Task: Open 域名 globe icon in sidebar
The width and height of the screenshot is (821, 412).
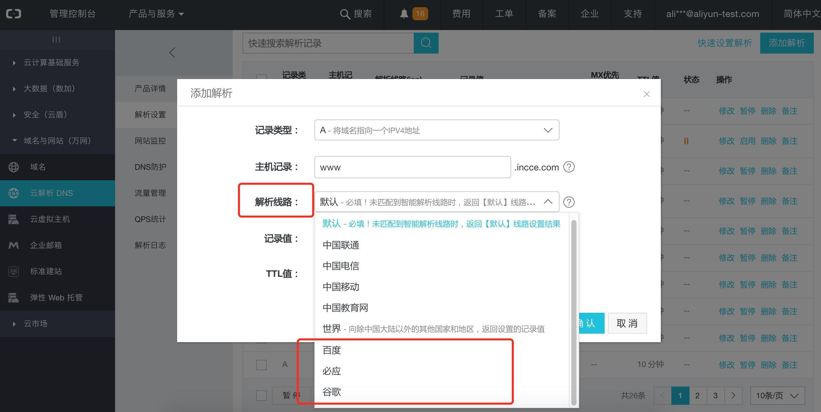Action: pyautogui.click(x=14, y=167)
